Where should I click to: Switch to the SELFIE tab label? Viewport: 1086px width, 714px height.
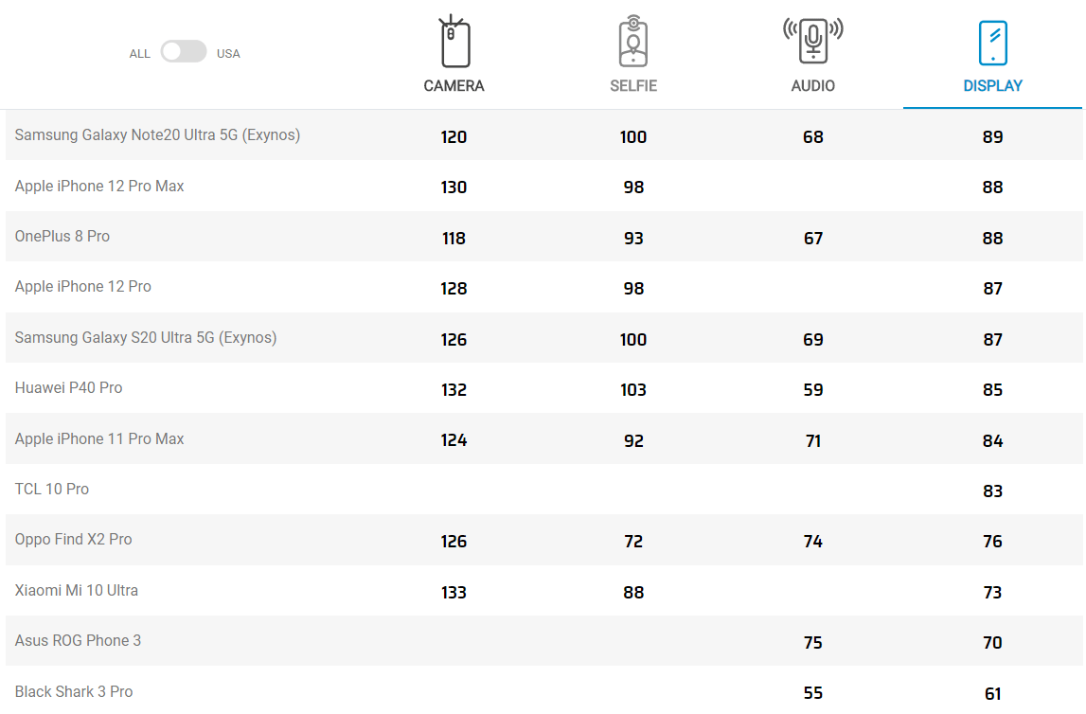[x=633, y=86]
